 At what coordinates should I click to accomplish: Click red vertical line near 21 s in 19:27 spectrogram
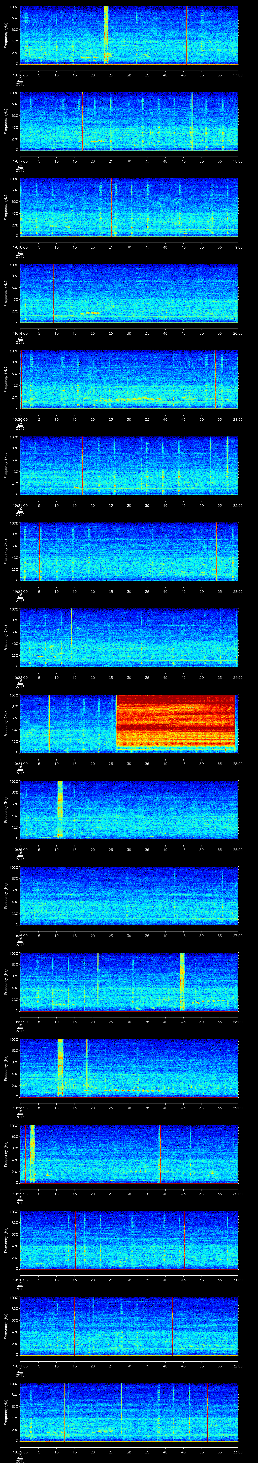pos(98,979)
